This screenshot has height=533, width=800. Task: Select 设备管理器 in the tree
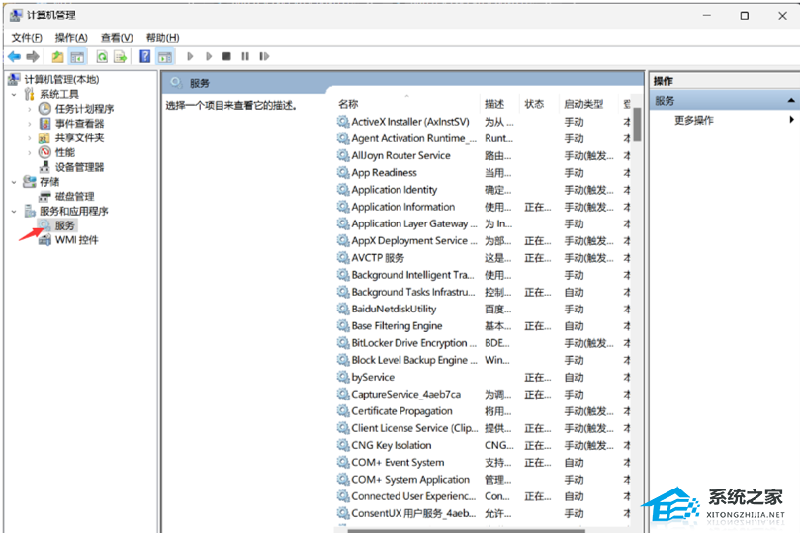[x=79, y=167]
